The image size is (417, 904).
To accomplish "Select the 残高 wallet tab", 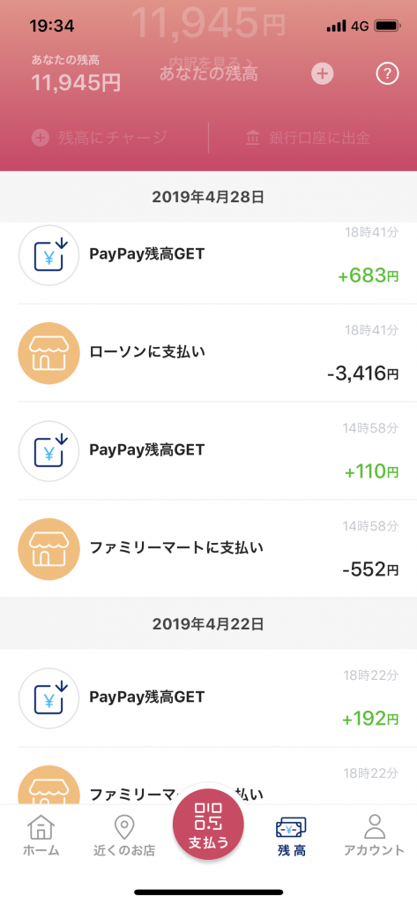I will pos(292,836).
